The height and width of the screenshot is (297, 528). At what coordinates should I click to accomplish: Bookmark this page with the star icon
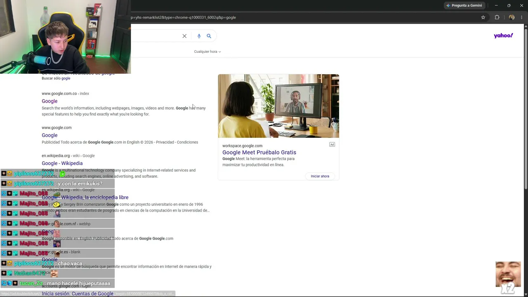[483, 17]
